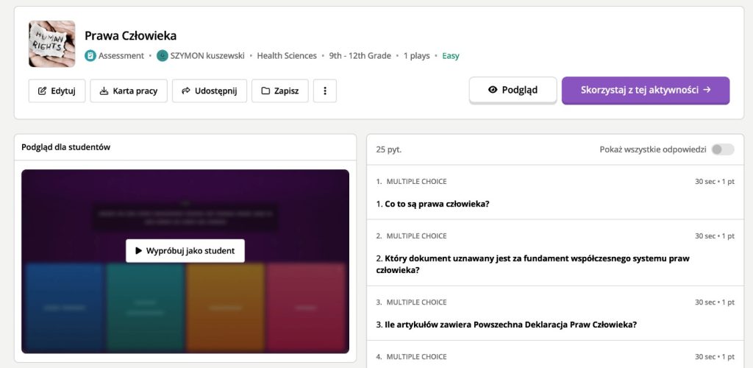Expand question 1 Co to są prawa człowieka
The image size is (753, 368).
(x=437, y=204)
